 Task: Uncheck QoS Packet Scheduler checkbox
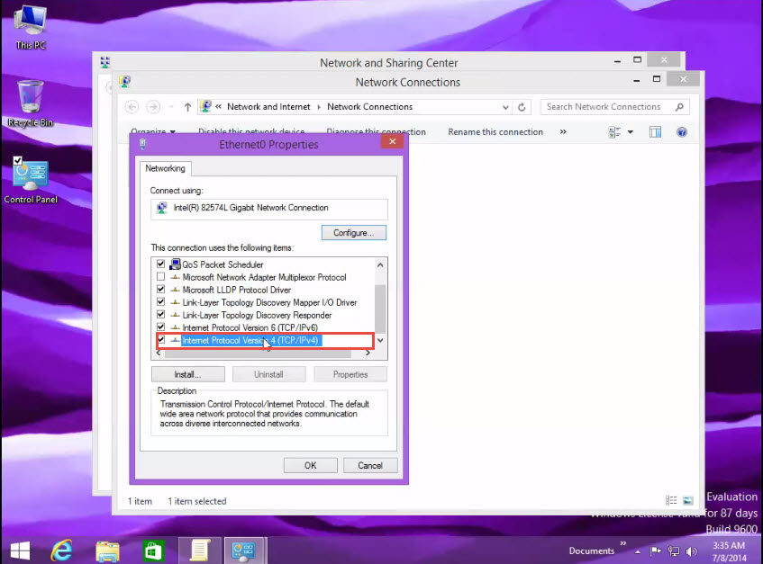(161, 264)
